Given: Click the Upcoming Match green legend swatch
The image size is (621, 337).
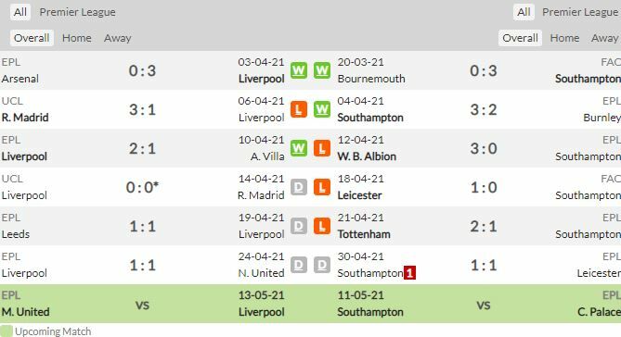Looking at the screenshot, I should [x=6, y=331].
